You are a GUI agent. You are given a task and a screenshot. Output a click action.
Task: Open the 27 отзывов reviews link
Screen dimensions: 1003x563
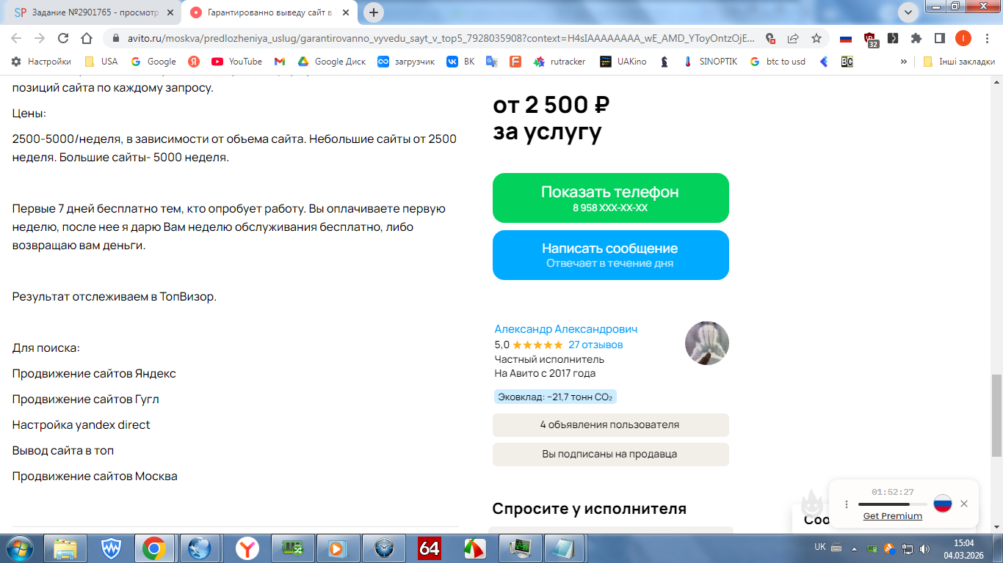595,345
